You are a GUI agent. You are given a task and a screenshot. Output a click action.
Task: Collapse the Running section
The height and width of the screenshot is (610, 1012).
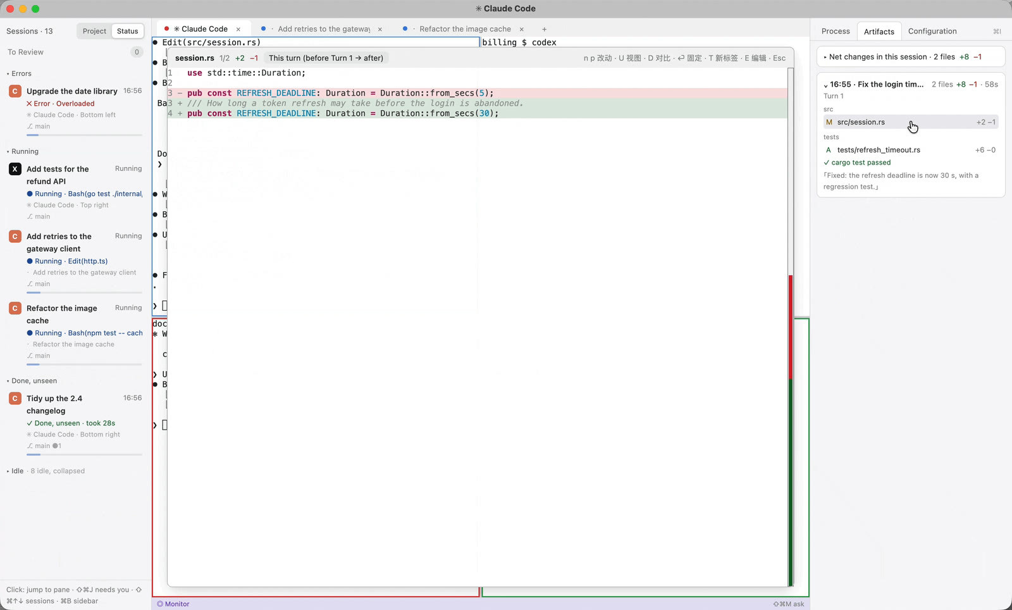pos(23,151)
